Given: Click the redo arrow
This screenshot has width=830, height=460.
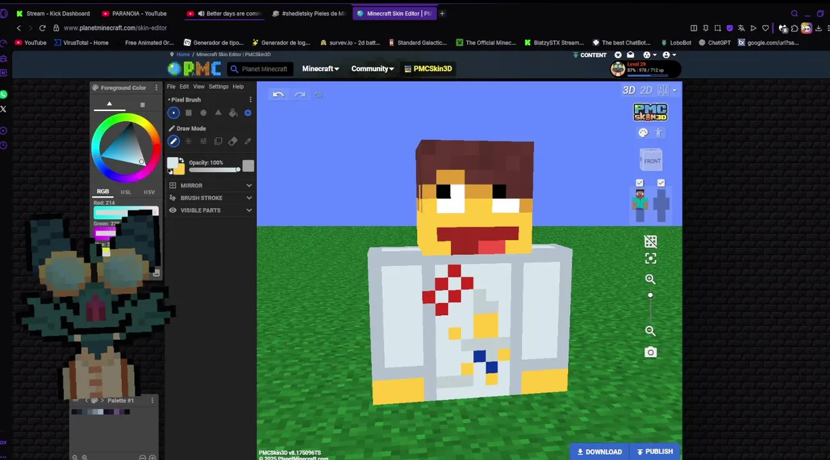Looking at the screenshot, I should pyautogui.click(x=300, y=95).
